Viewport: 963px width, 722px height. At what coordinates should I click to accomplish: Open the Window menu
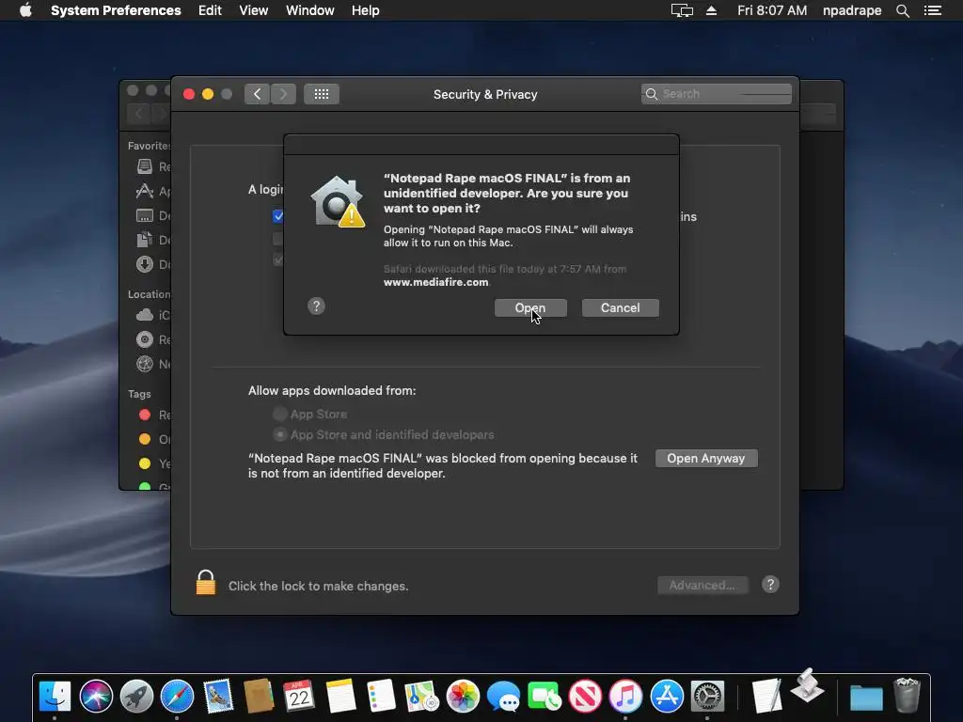(x=310, y=10)
